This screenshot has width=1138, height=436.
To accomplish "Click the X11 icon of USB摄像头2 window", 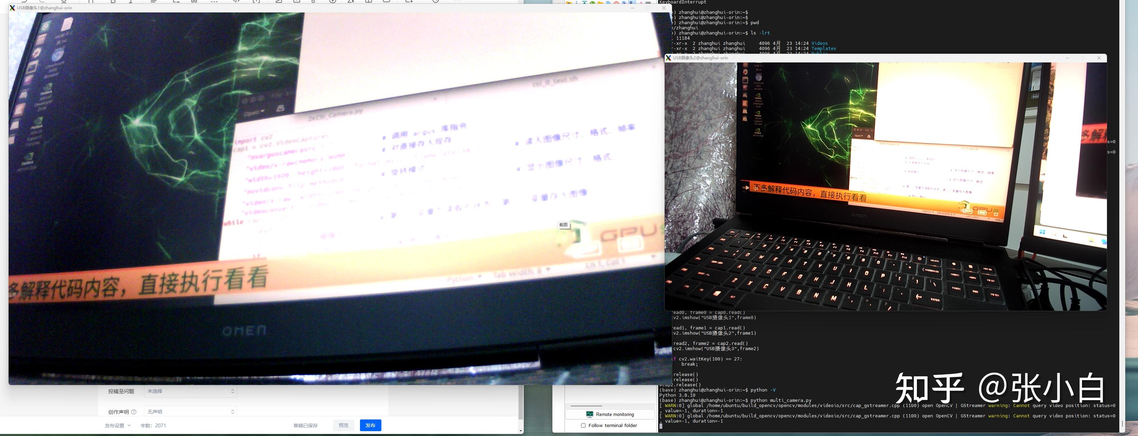I will (x=668, y=58).
